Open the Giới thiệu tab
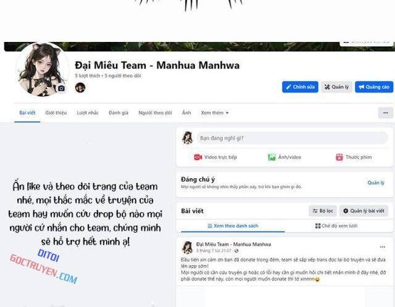This screenshot has width=395, height=307. click(56, 113)
